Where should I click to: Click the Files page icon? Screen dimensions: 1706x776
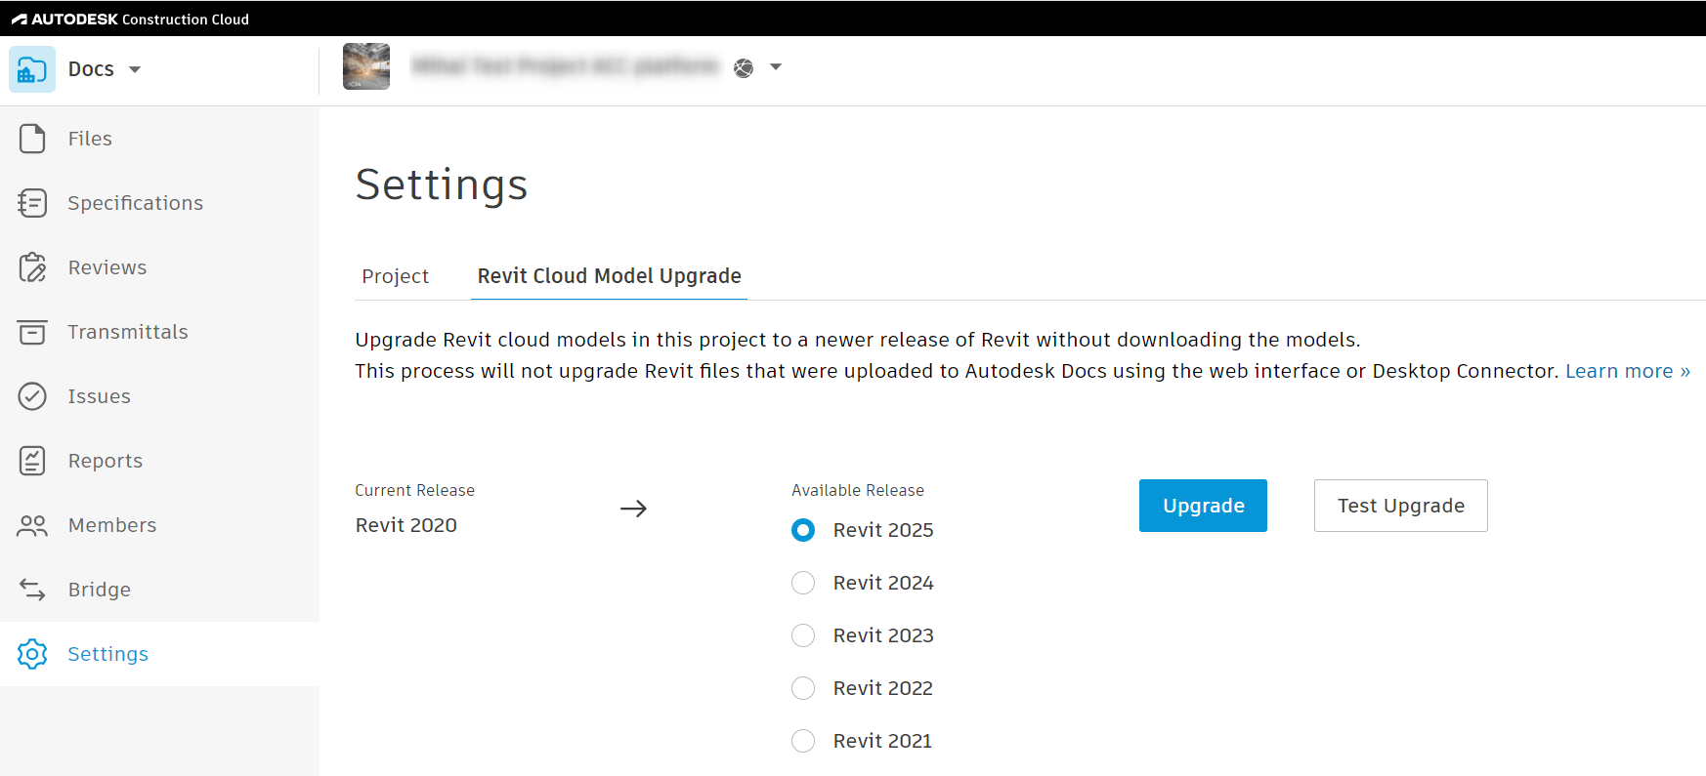click(x=32, y=139)
